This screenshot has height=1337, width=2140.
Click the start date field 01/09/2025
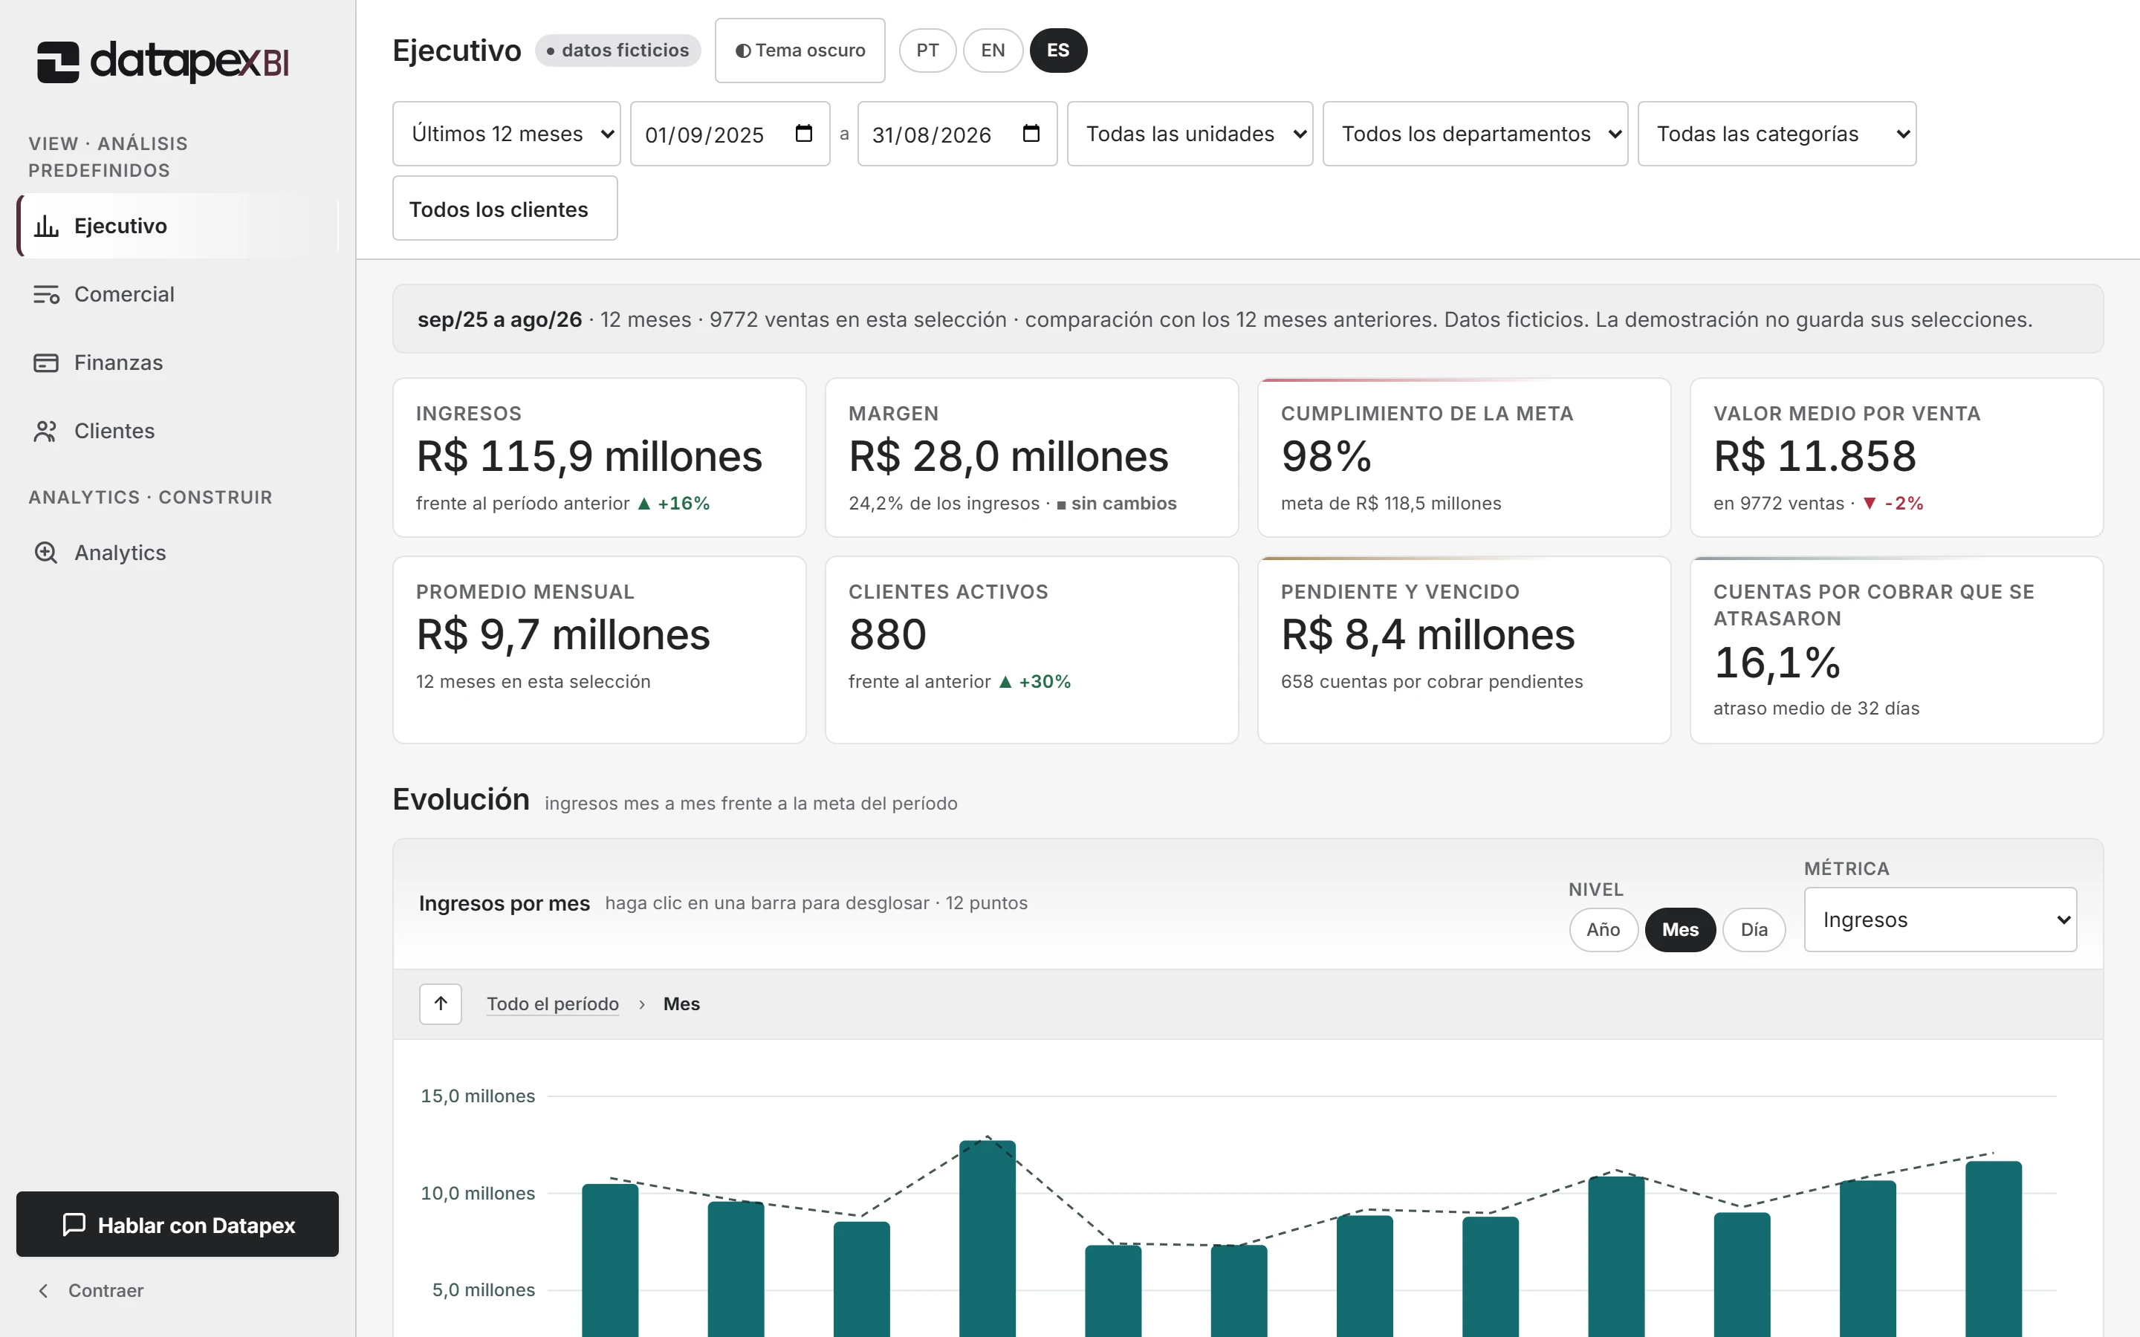(730, 134)
